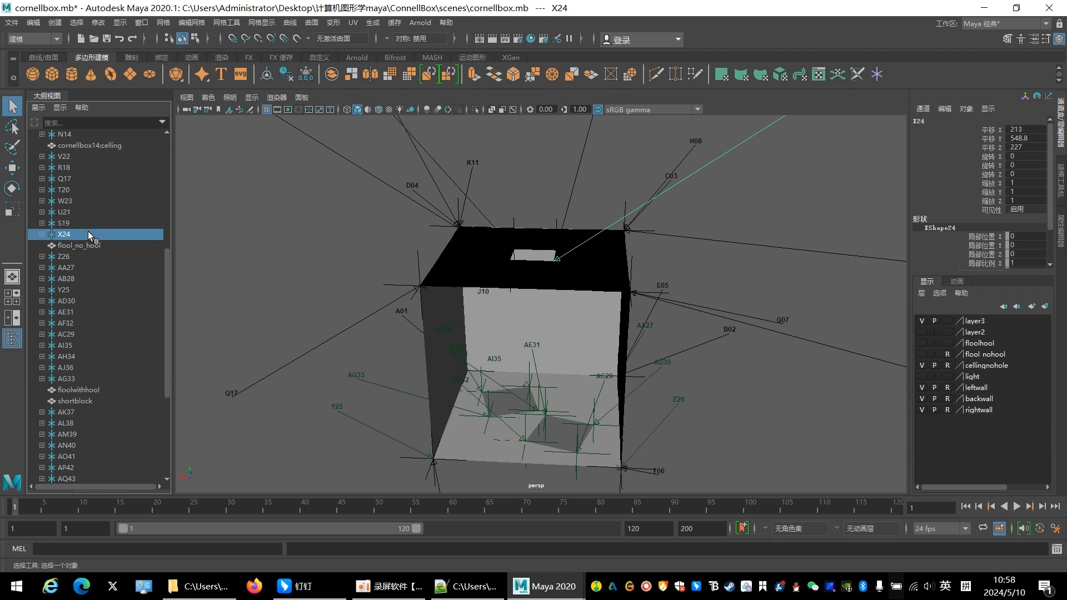Switch to the 多边形建模 shelf tab
This screenshot has width=1067, height=600.
[92, 57]
